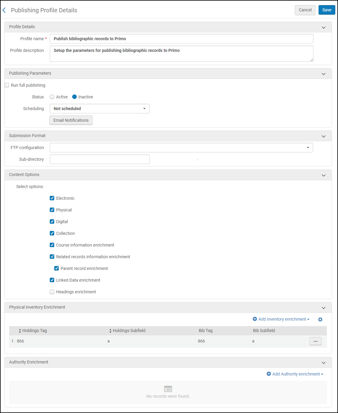Open the row actions ellipsis for 866
The image size is (338, 413).
[315, 341]
